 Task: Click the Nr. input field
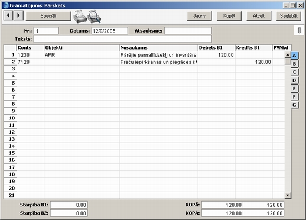tap(46, 31)
